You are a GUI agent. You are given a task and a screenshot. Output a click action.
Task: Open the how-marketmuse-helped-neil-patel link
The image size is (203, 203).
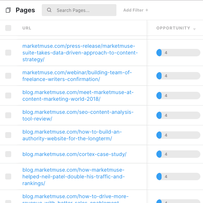tap(74, 177)
